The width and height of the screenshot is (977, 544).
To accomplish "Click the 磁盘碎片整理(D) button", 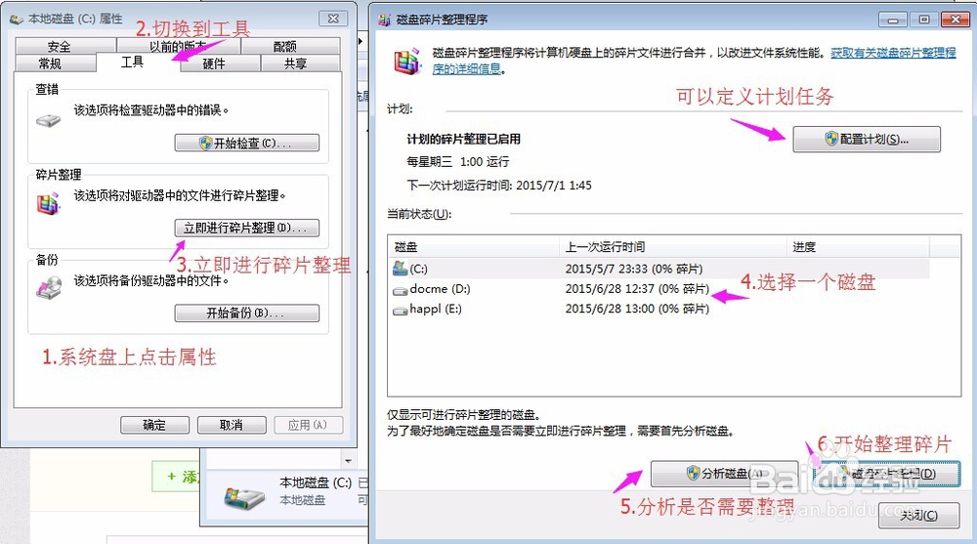I will click(887, 474).
